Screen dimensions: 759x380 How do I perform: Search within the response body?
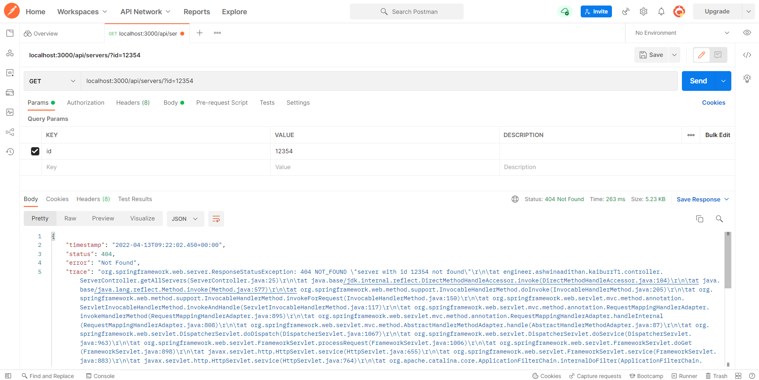tap(719, 219)
